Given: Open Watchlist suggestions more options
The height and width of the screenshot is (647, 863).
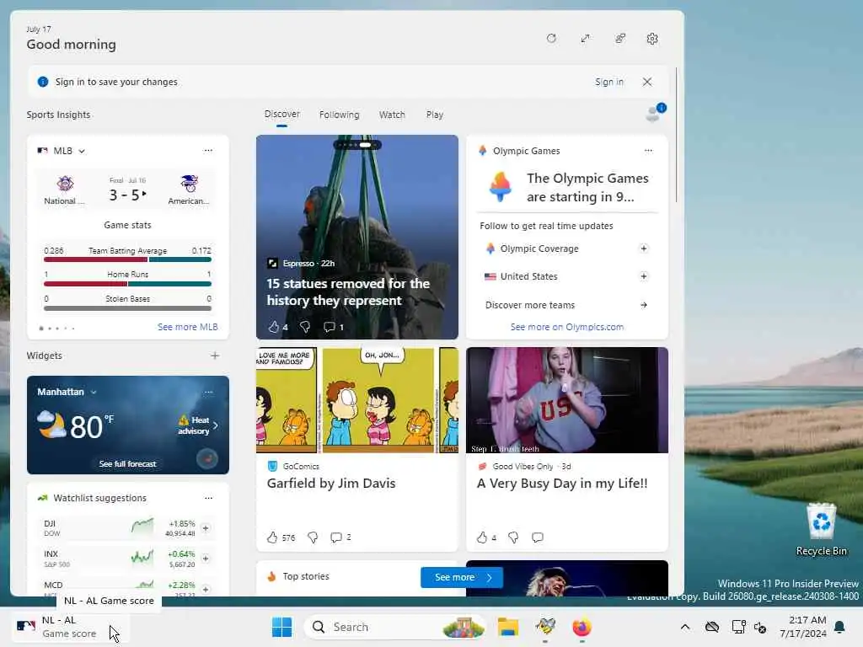Looking at the screenshot, I should pyautogui.click(x=209, y=498).
